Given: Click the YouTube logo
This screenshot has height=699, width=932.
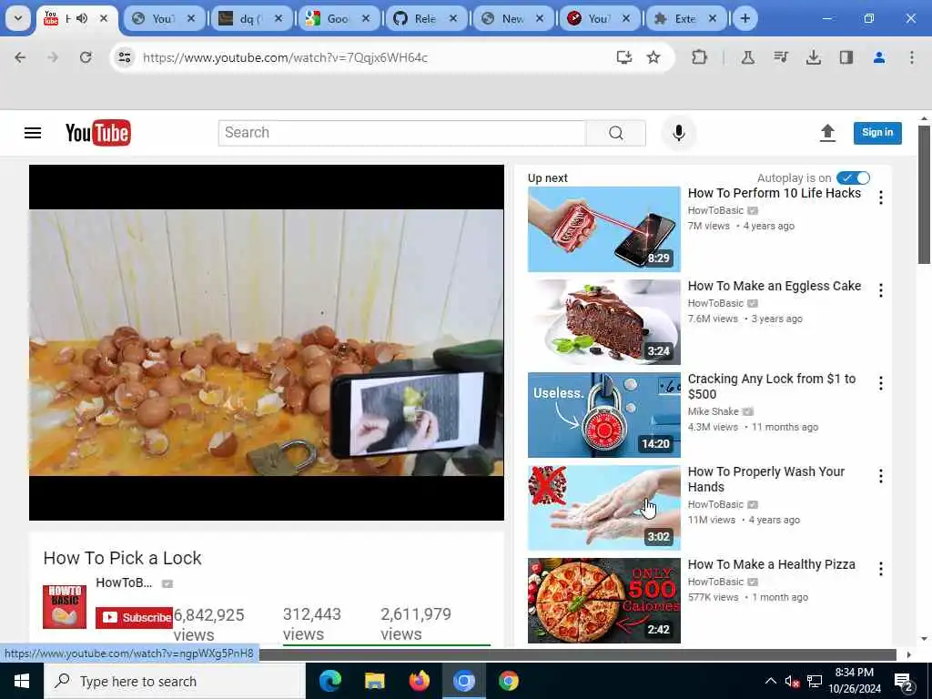Looking at the screenshot, I should 98,133.
